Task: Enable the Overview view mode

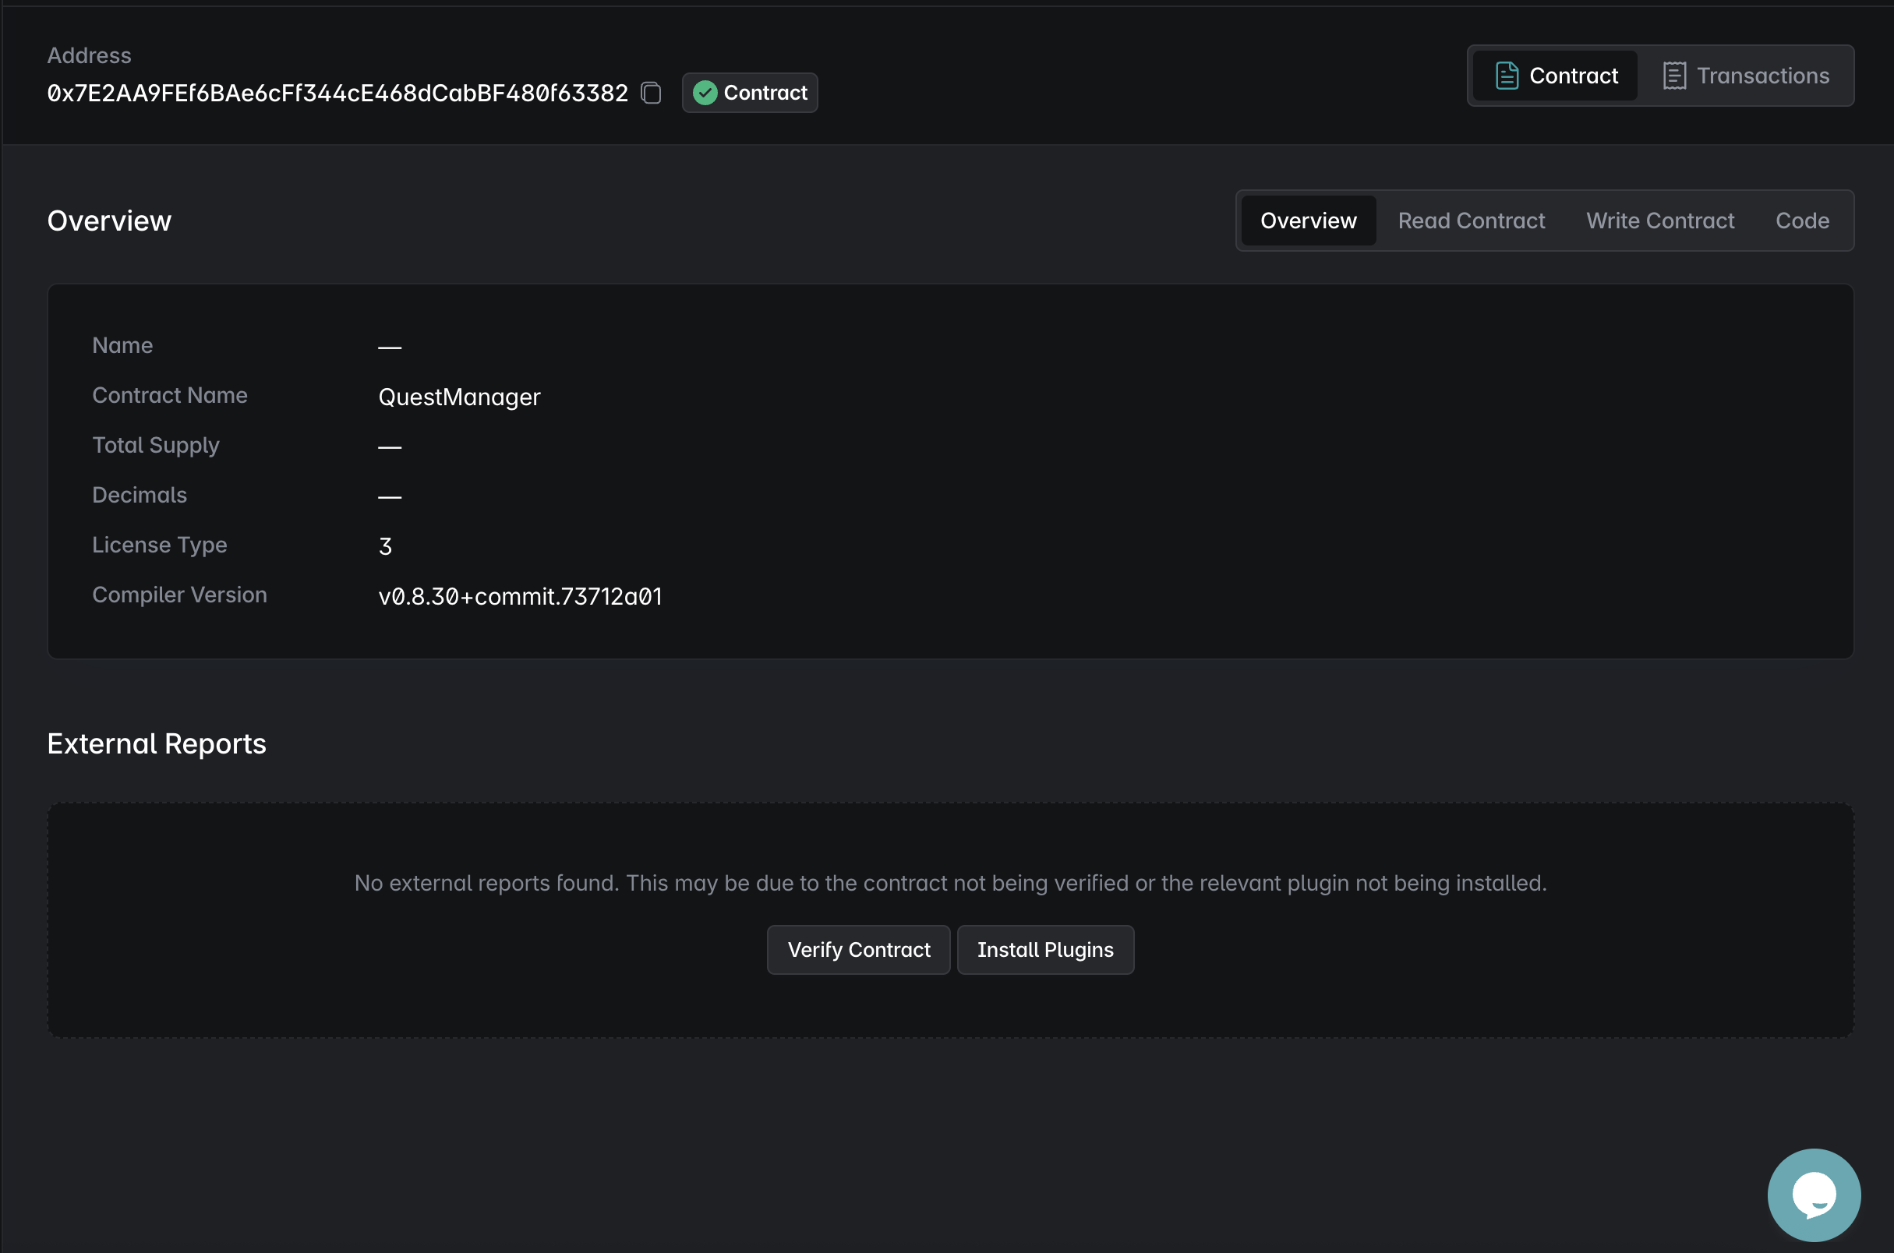Action: (1307, 220)
